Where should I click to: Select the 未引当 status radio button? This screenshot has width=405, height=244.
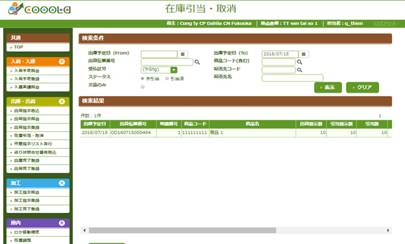click(142, 79)
